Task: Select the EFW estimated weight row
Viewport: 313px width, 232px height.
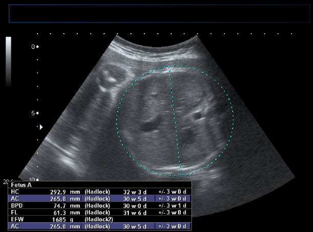Action: click(x=100, y=219)
